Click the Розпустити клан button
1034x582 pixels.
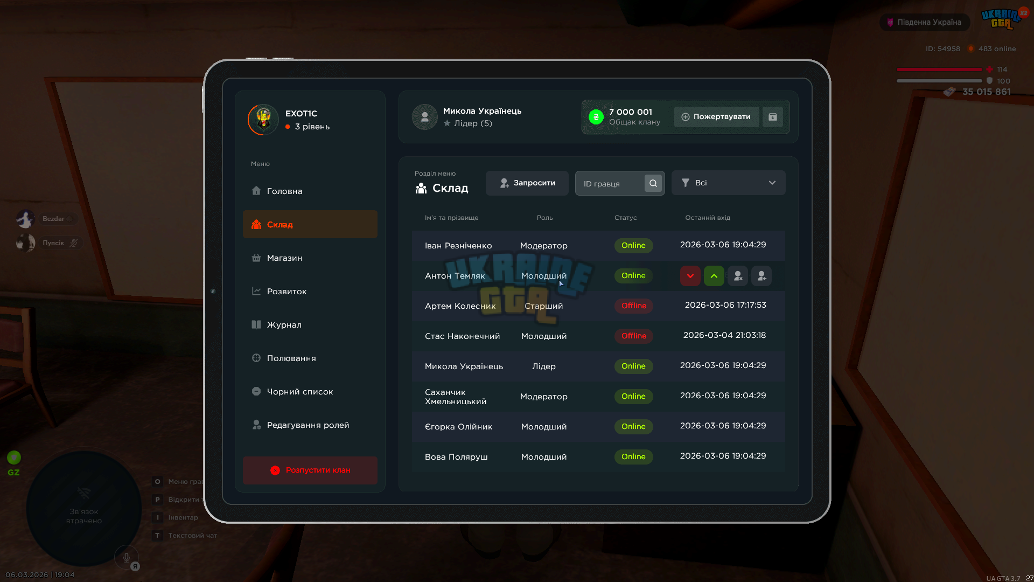point(310,470)
